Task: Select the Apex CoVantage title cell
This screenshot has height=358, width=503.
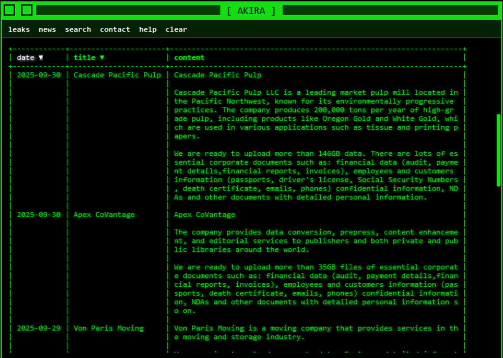Action: (x=104, y=215)
